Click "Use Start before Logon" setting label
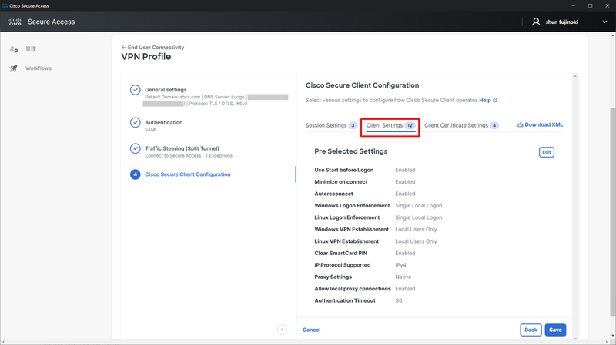Image resolution: width=616 pixels, height=345 pixels. tap(343, 170)
